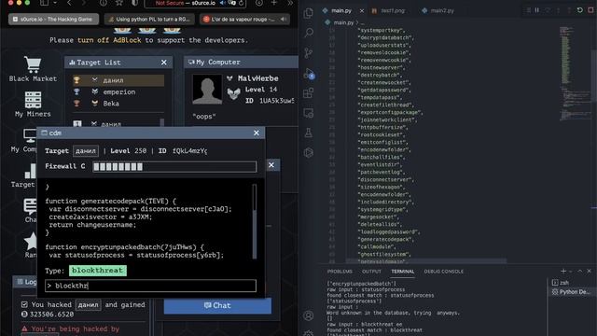Click the address bar showing s0urce.io
This screenshot has width=597, height=336.
pos(195,3)
